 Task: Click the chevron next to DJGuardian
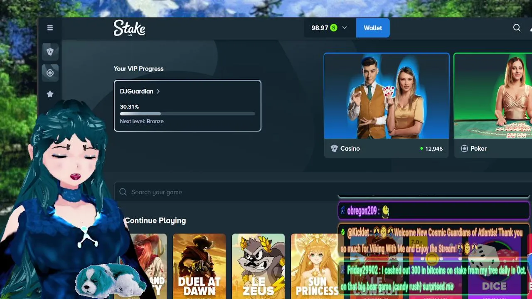tap(158, 91)
